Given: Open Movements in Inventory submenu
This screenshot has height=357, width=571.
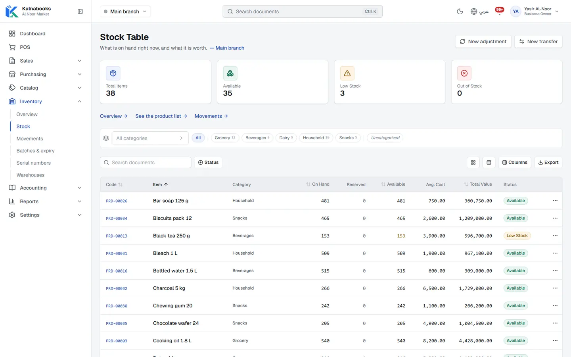Looking at the screenshot, I should coord(30,138).
